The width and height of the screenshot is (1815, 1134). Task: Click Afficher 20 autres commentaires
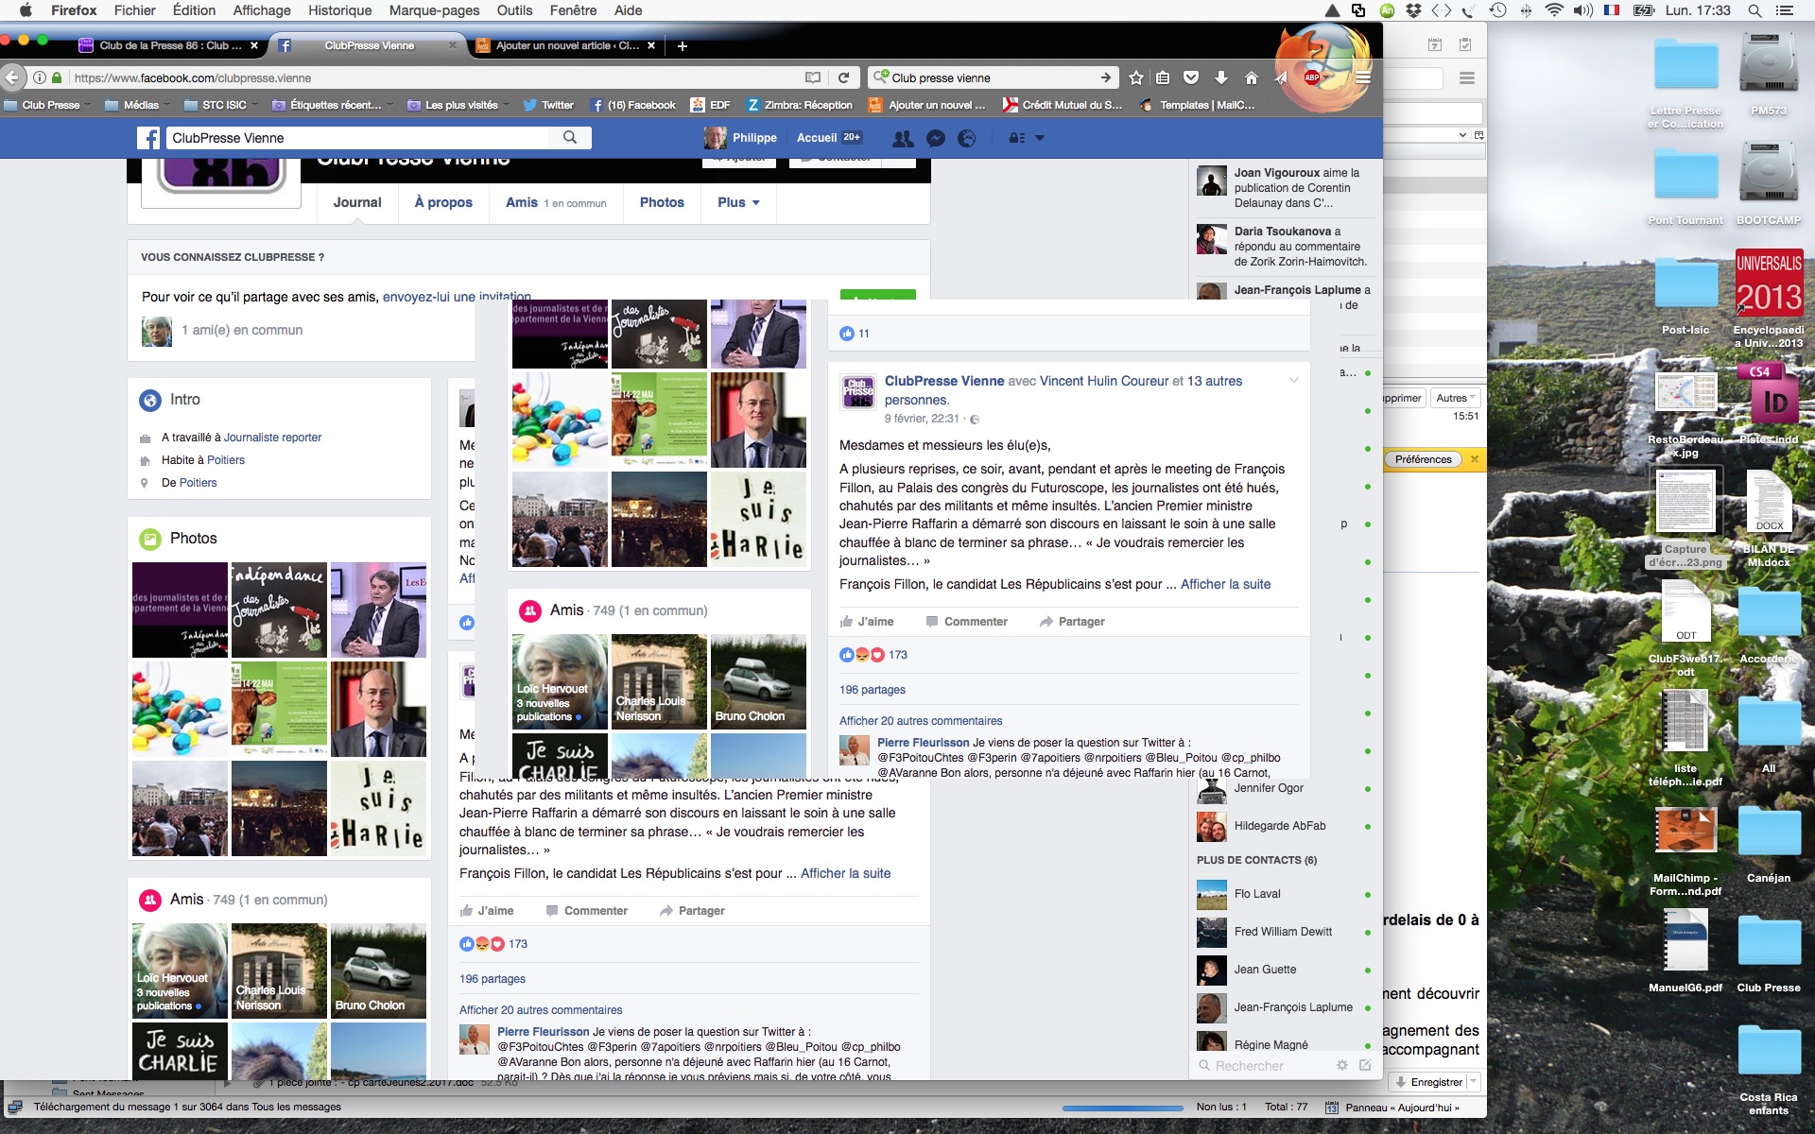click(x=920, y=721)
